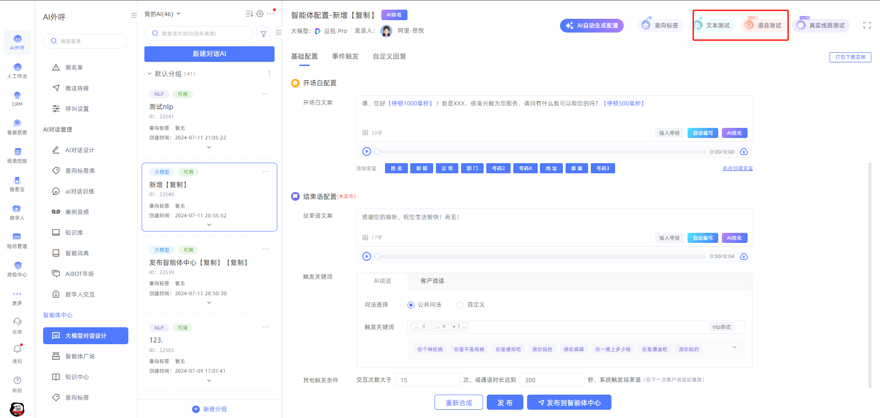Select the 公共问法 radio option
The height and width of the screenshot is (418, 880).
(x=411, y=305)
